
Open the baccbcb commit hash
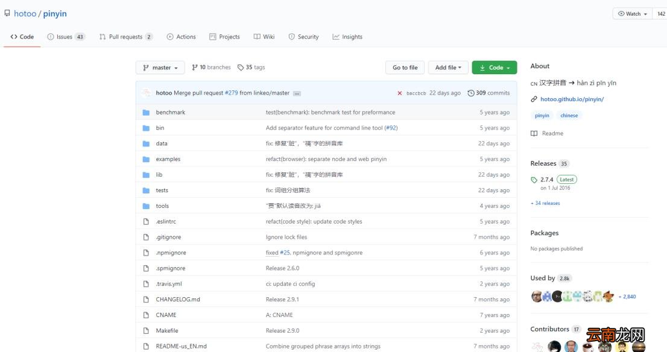(x=416, y=93)
